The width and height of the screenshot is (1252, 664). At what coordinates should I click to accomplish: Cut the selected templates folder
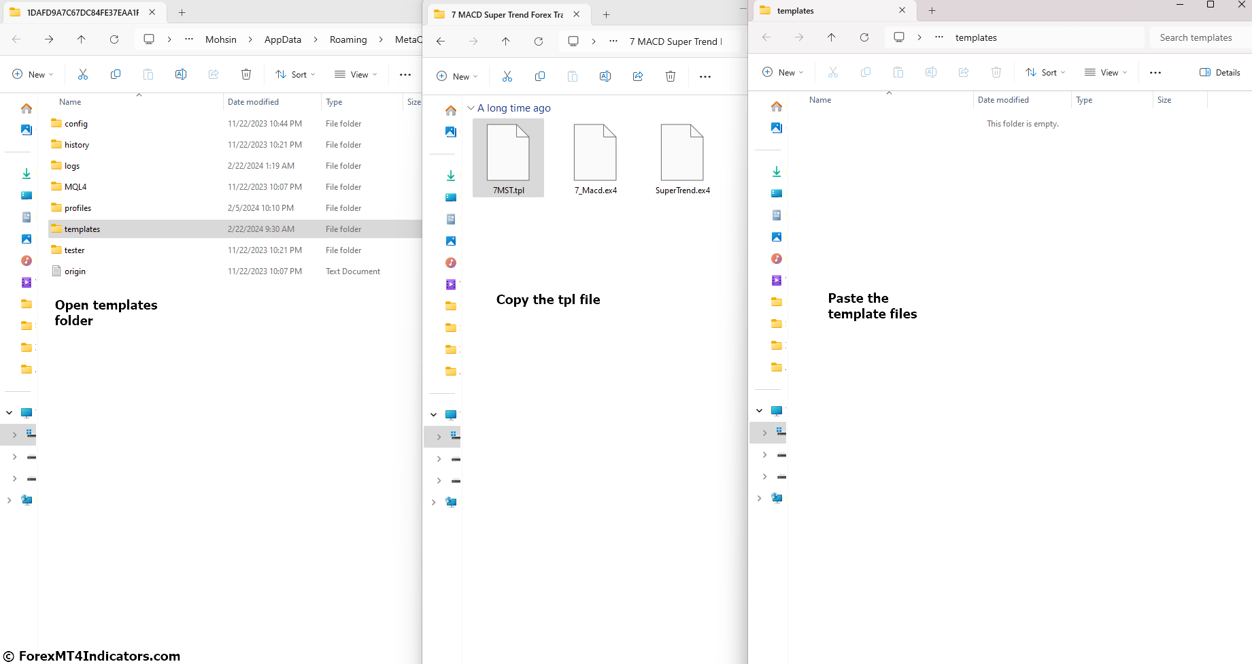(x=83, y=73)
